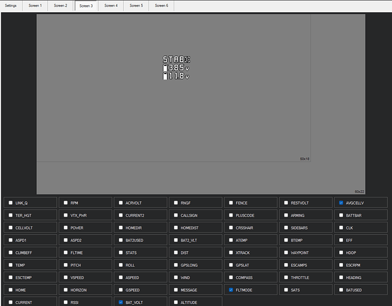Screen dimensions: 392x306
Task: Enable the ASPD1 checkbox
Action: (x=10, y=240)
